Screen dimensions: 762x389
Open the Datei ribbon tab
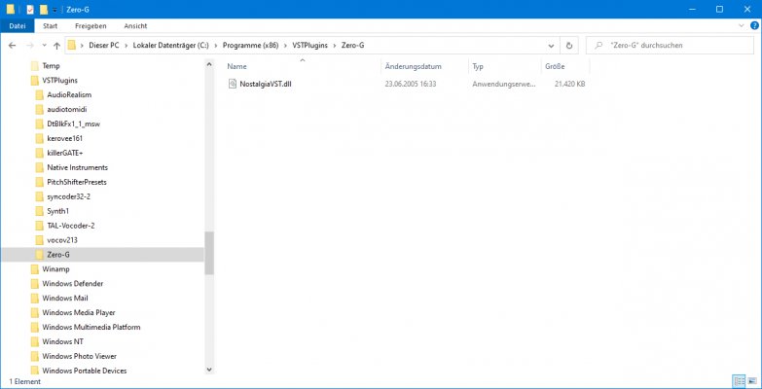(18, 25)
